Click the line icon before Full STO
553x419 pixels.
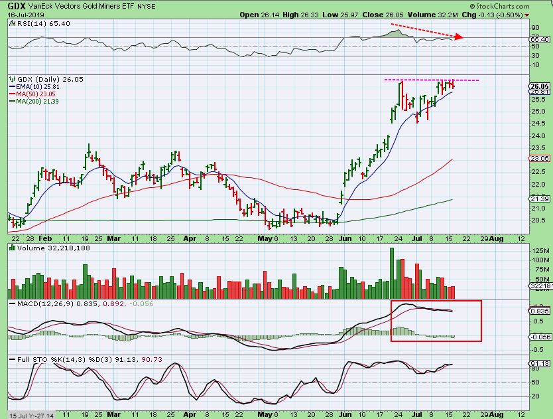(13, 360)
